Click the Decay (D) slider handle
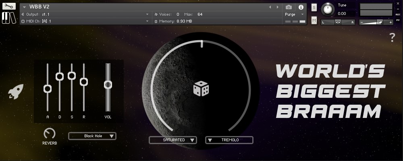 click(x=60, y=76)
